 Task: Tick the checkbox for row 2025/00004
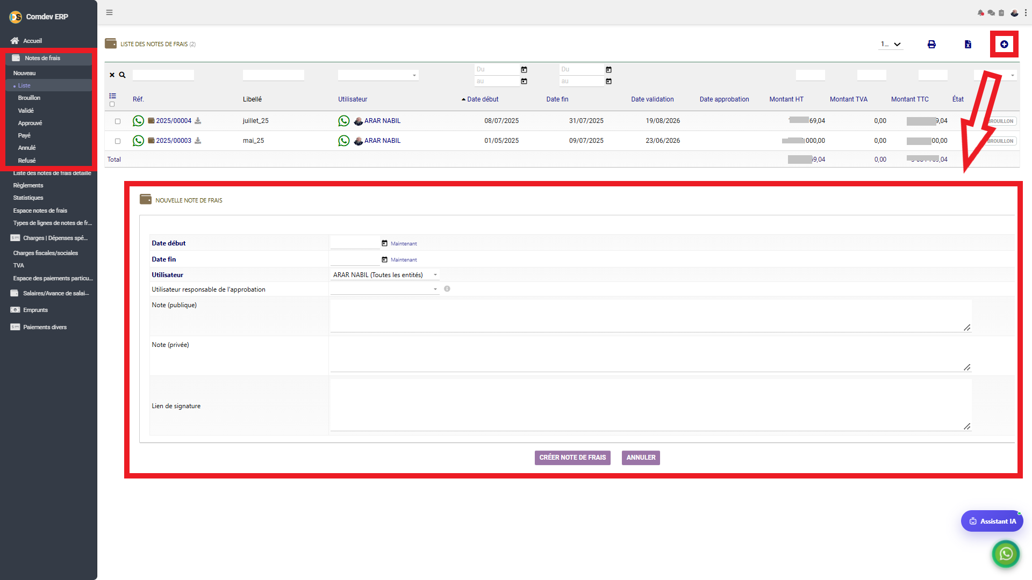tap(118, 121)
